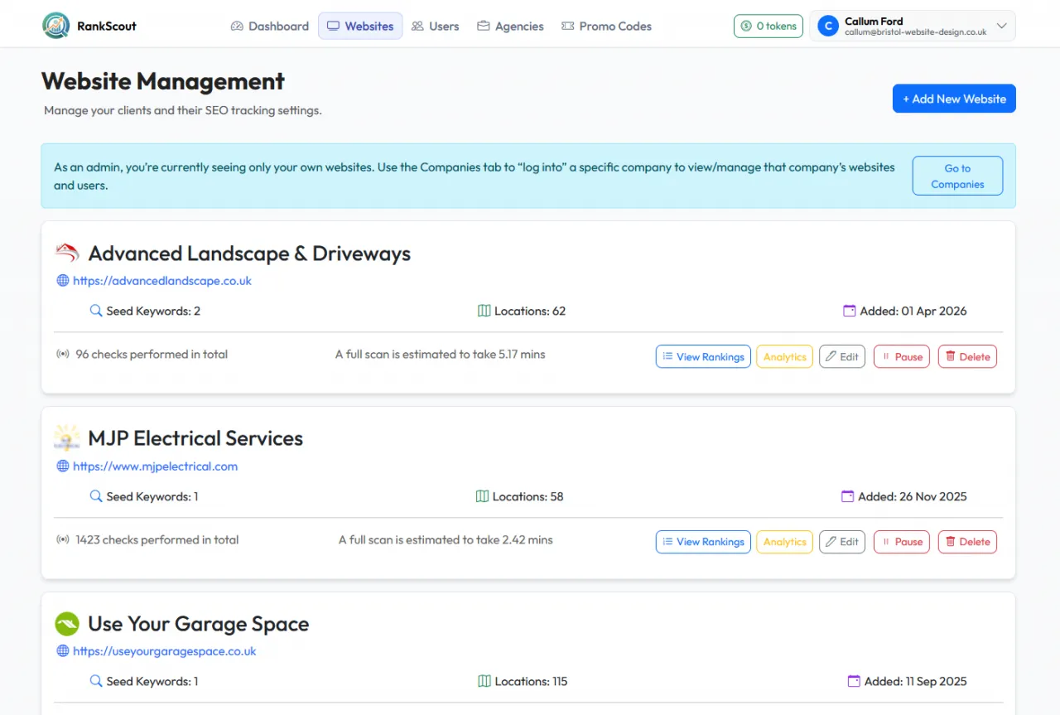This screenshot has height=715, width=1060.
Task: Click map icon by Locations: 62
Action: pos(484,312)
